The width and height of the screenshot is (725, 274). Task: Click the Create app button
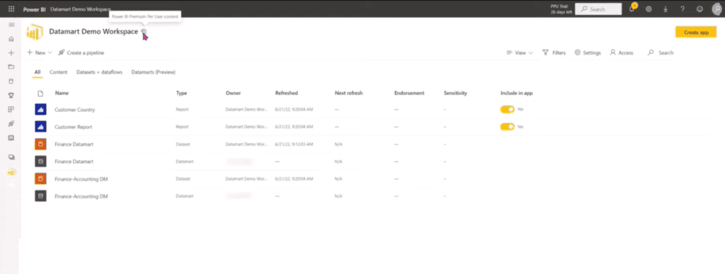pyautogui.click(x=696, y=33)
